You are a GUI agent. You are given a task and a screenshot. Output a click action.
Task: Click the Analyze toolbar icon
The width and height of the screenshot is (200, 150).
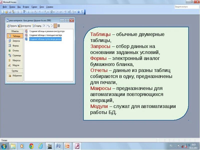pyautogui.click(x=51, y=12)
